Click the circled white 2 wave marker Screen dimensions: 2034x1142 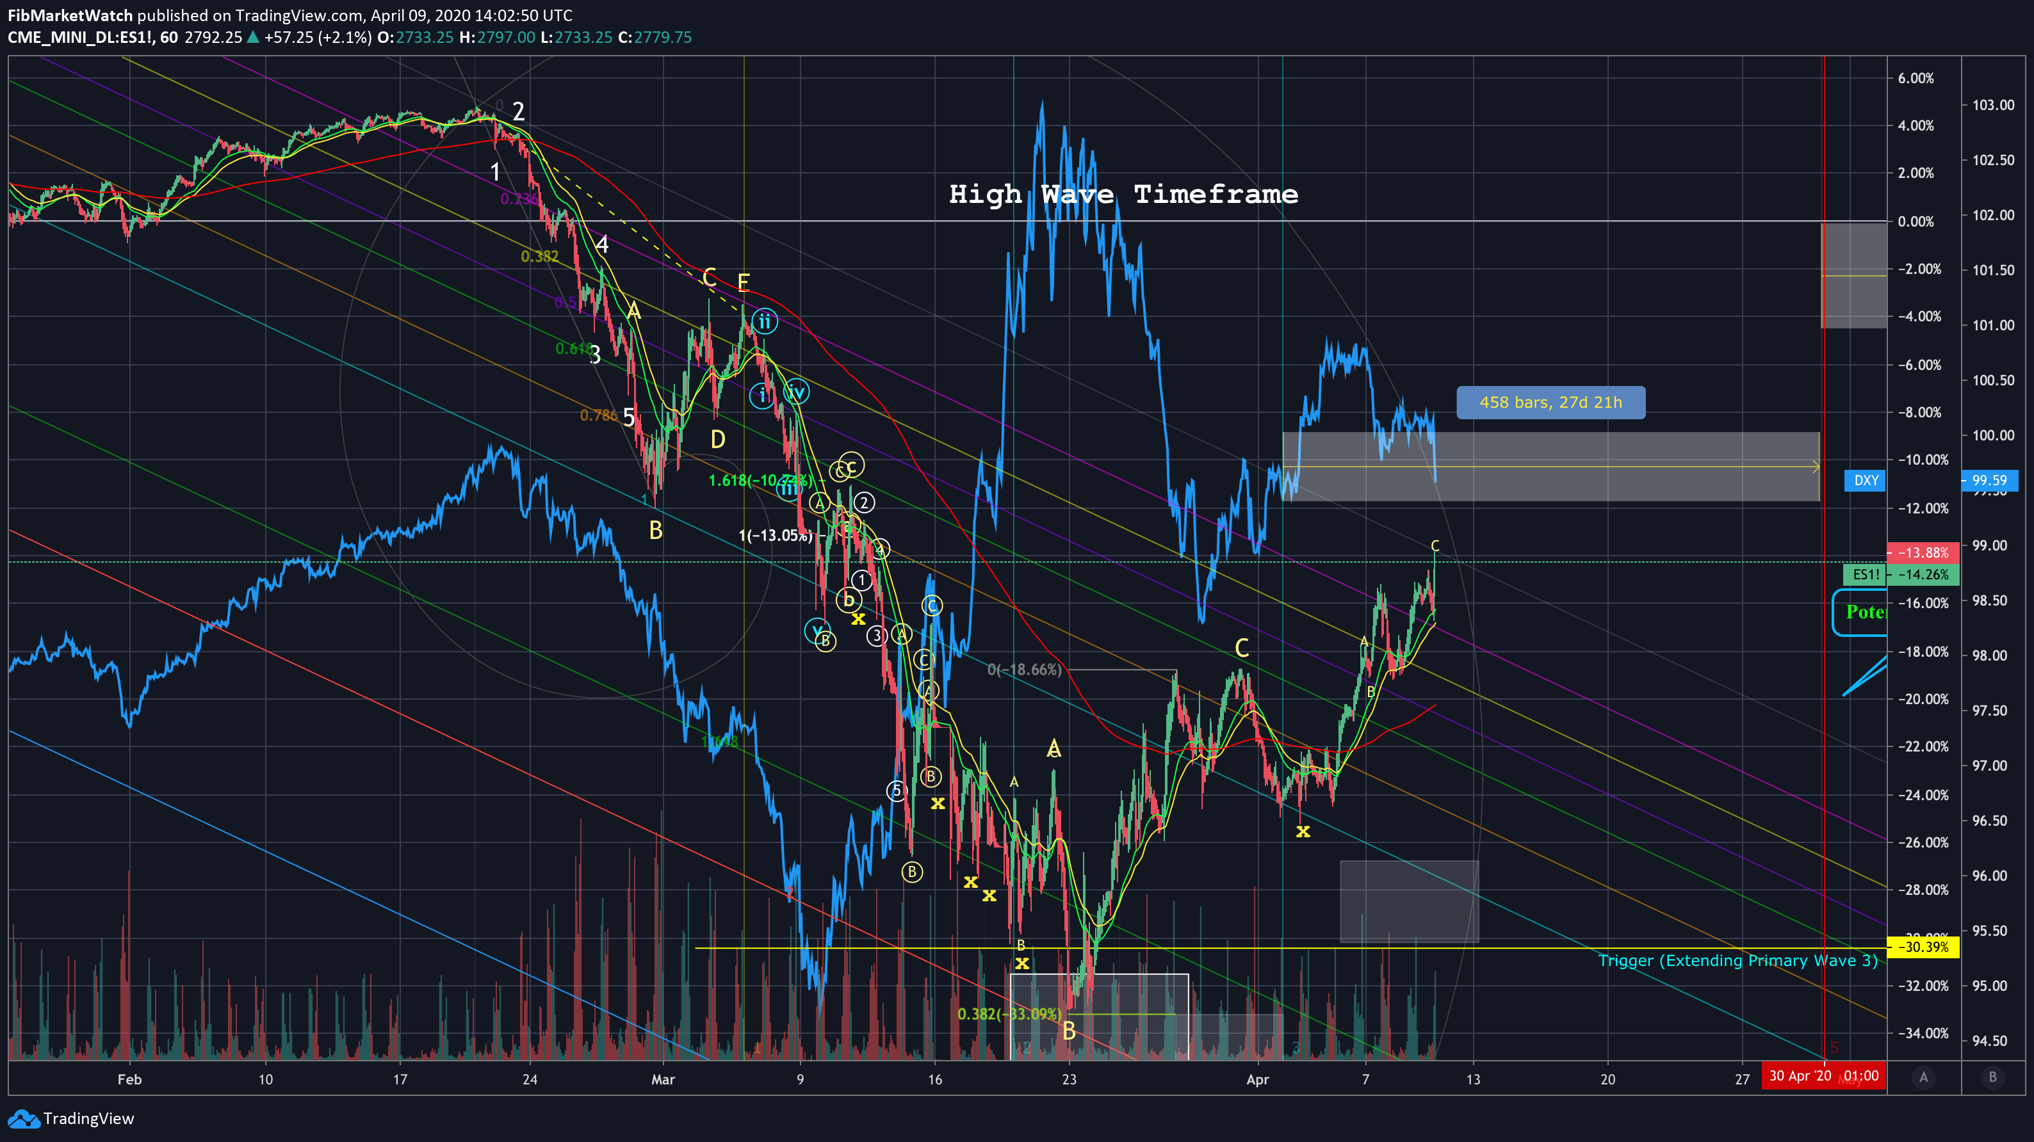864,503
